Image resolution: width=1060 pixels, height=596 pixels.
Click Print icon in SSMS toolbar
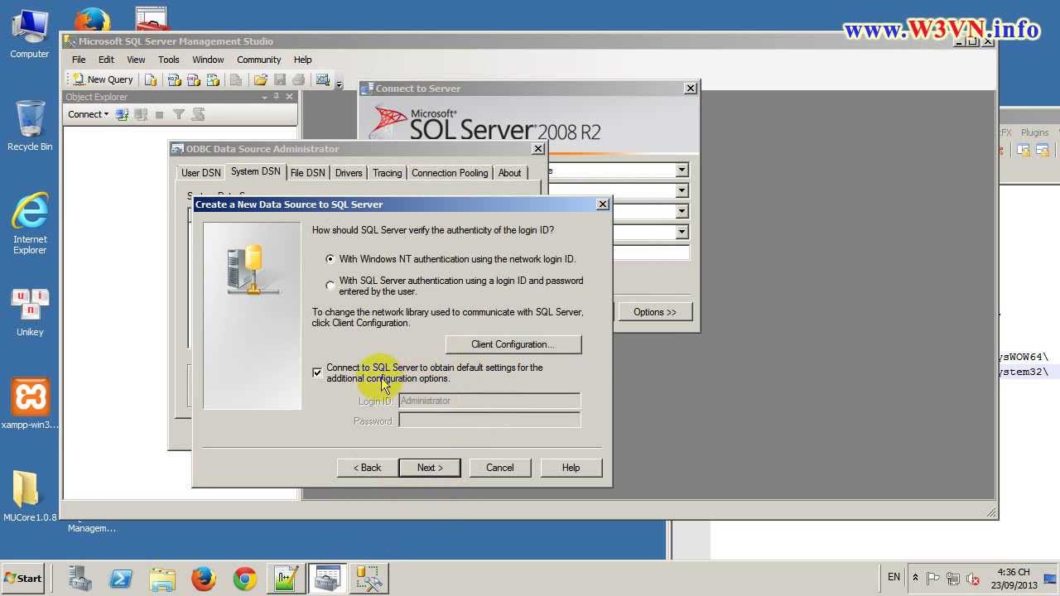299,79
